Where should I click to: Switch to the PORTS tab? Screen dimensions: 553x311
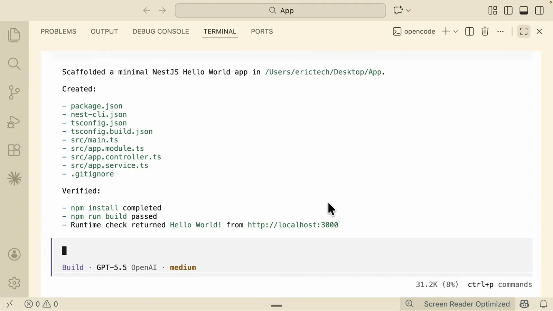pyautogui.click(x=262, y=31)
